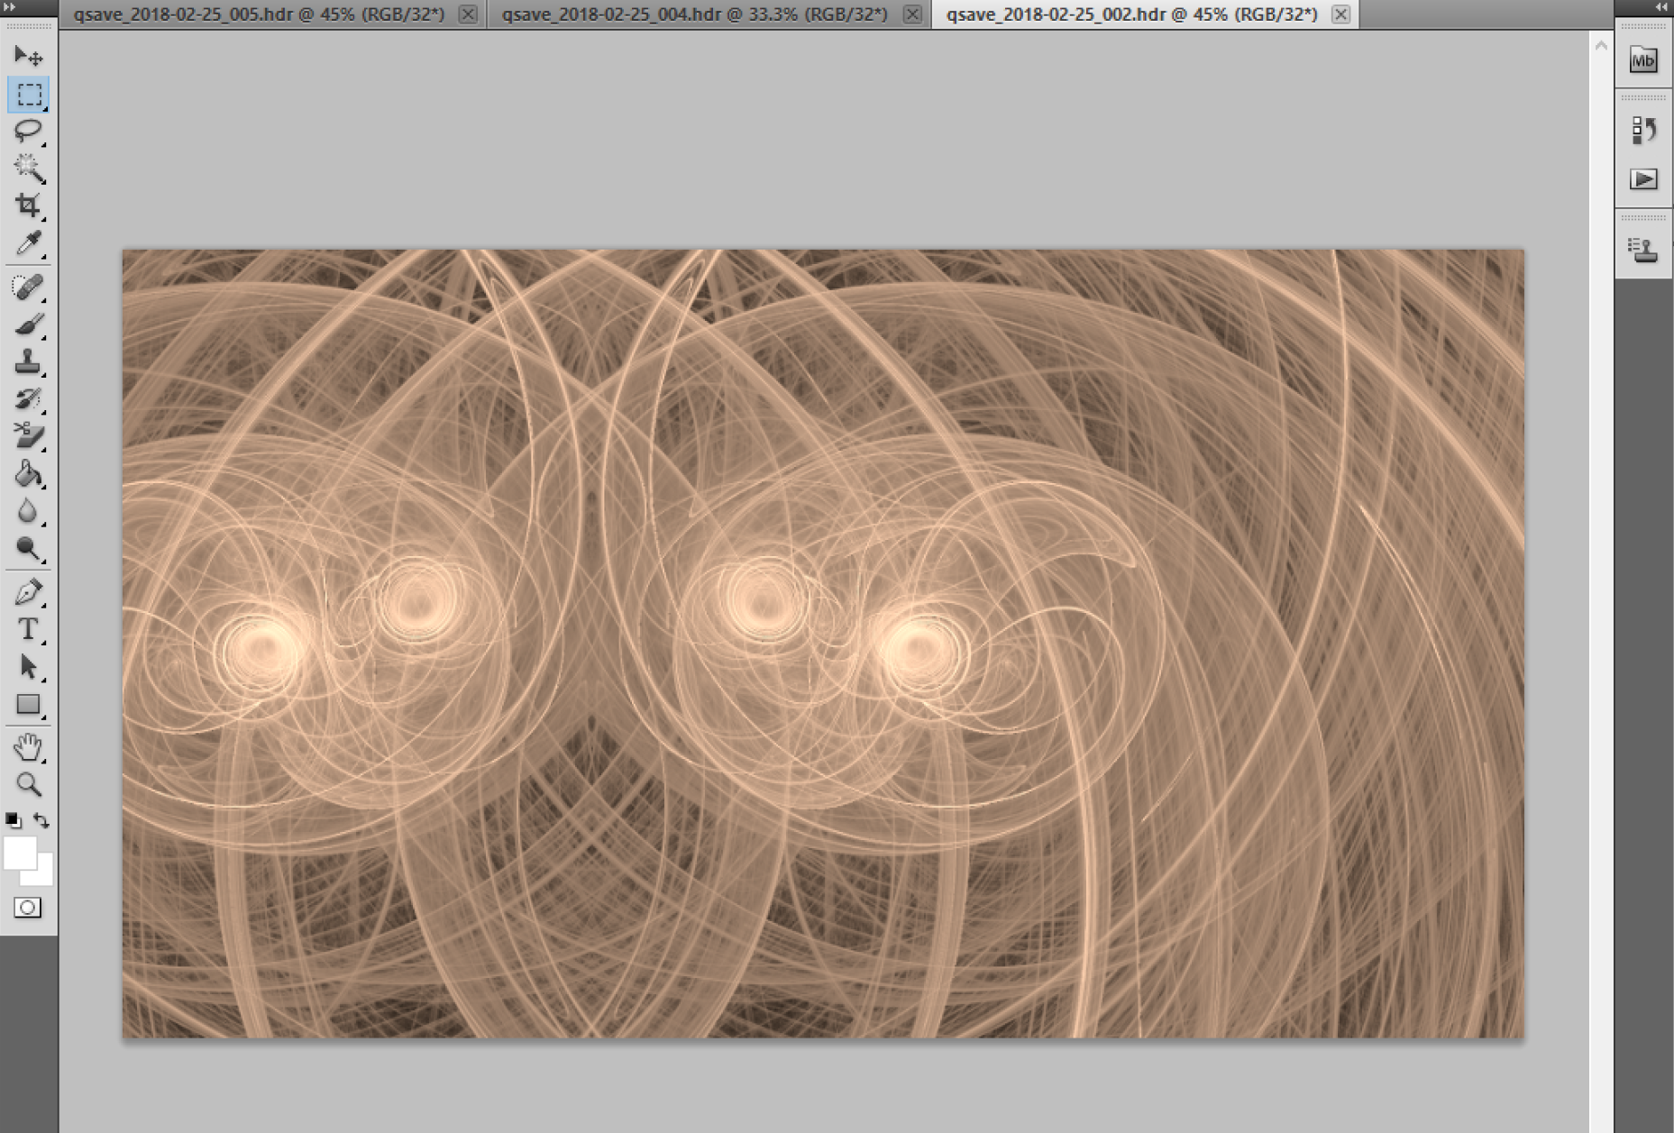Reset default foreground and background colors
This screenshot has height=1133, width=1674.
13,820
